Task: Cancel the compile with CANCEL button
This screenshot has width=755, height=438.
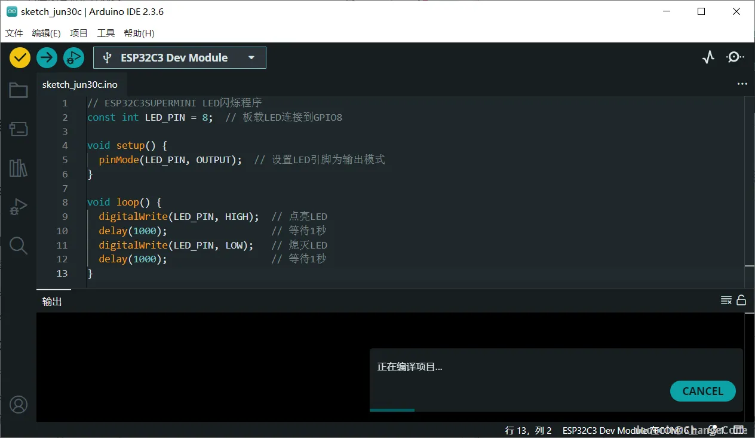Action: point(703,391)
